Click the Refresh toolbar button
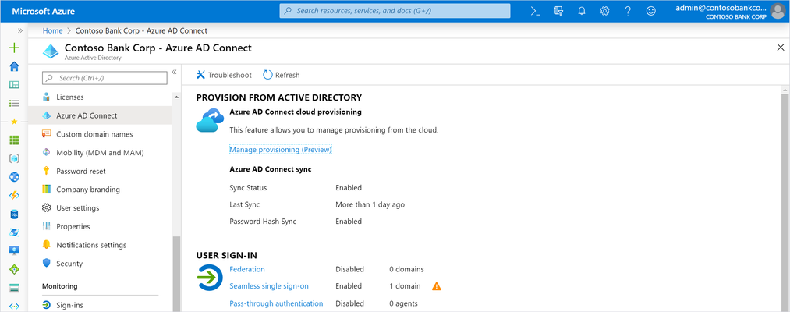 [281, 75]
